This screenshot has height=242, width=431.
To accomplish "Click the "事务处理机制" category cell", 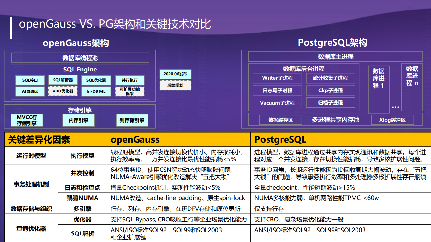I will coord(31,184).
